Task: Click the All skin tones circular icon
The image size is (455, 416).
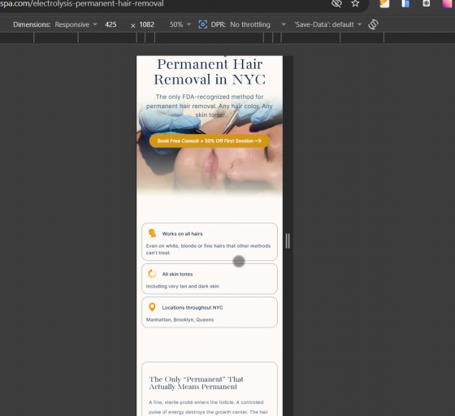Action: pos(152,274)
